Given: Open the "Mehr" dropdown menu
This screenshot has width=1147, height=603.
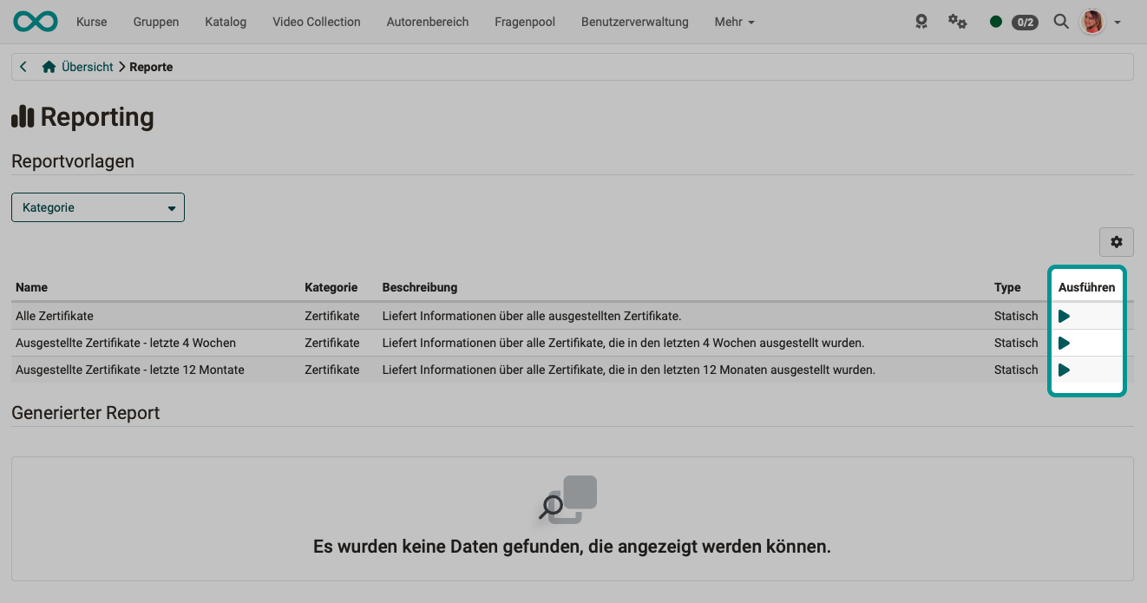Looking at the screenshot, I should [734, 22].
